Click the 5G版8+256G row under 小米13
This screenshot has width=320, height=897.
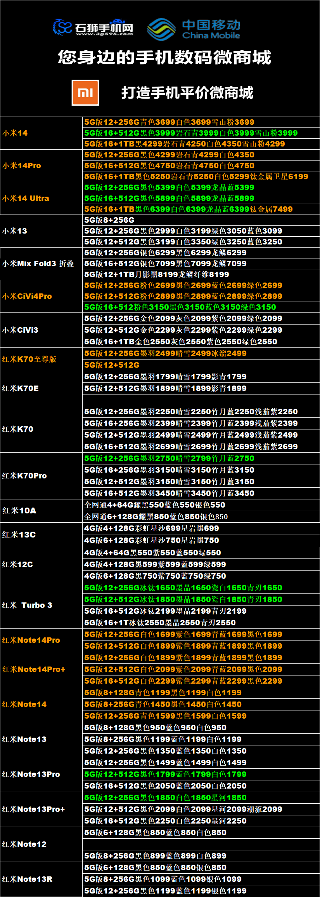click(x=201, y=220)
